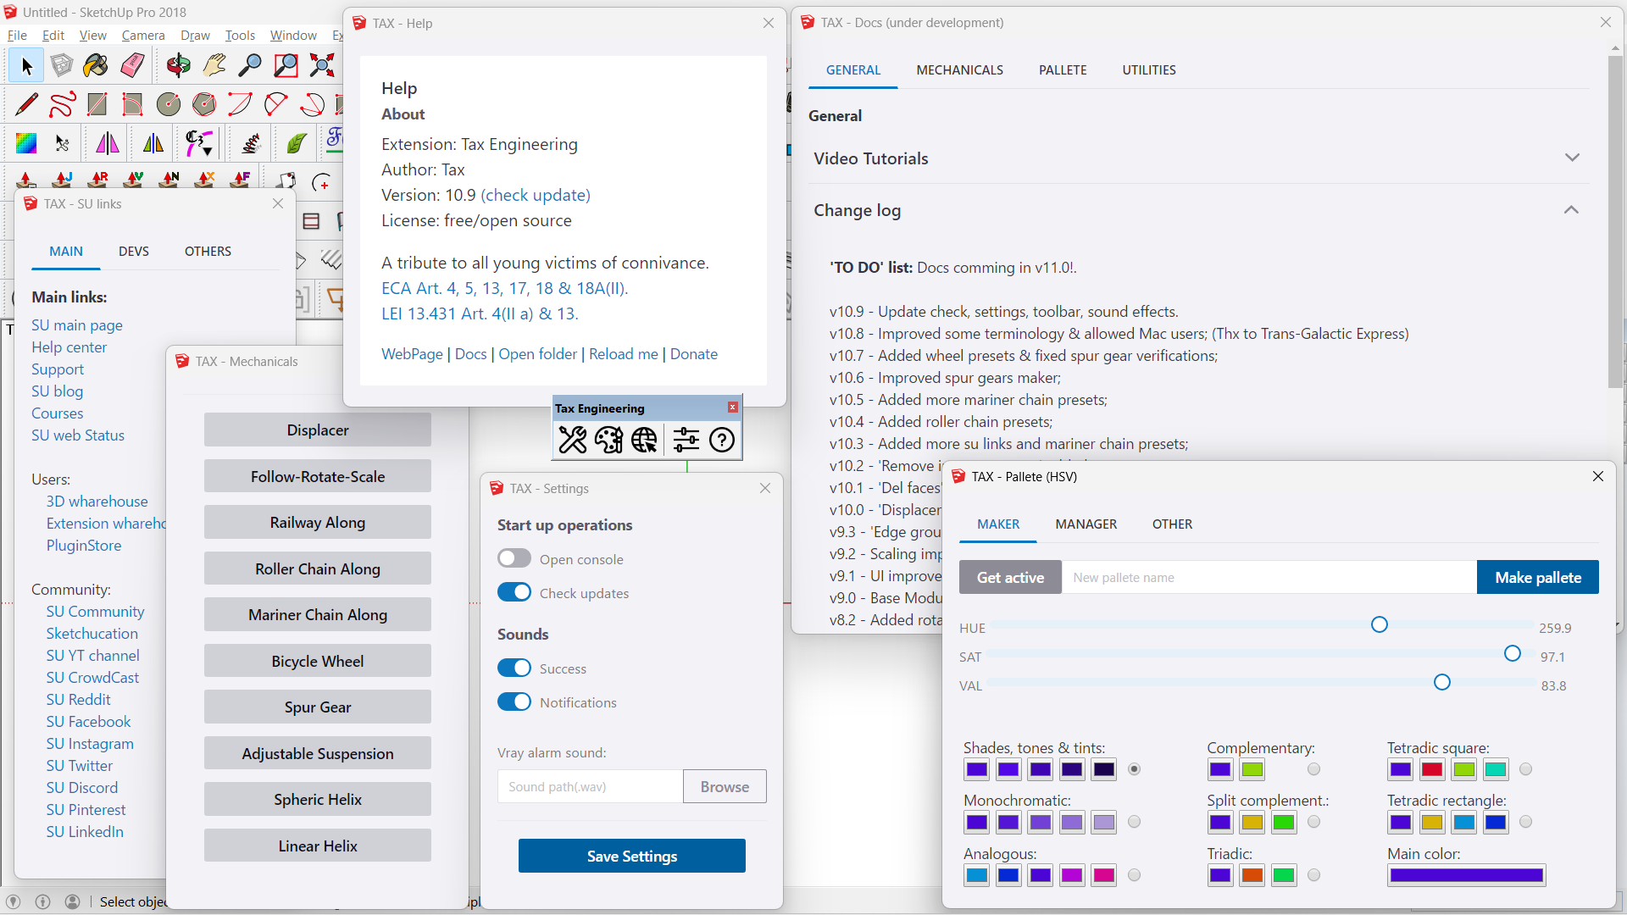
Task: Switch to the MANAGER tab in Pallete window
Action: (x=1086, y=524)
